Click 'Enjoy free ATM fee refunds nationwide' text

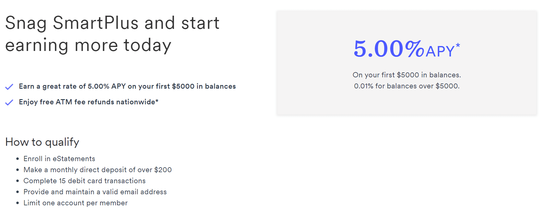click(87, 102)
